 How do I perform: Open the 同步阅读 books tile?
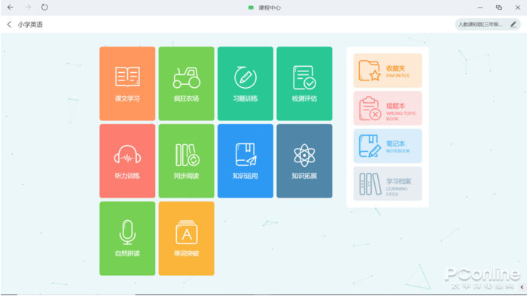(186, 161)
